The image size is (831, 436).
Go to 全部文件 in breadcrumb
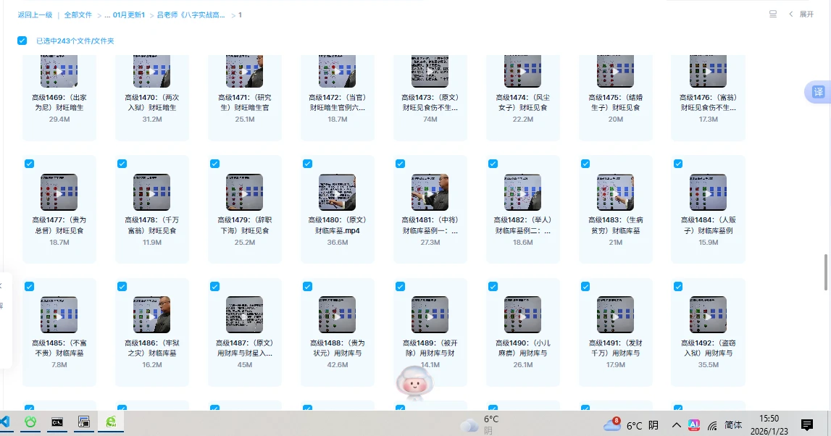point(78,14)
